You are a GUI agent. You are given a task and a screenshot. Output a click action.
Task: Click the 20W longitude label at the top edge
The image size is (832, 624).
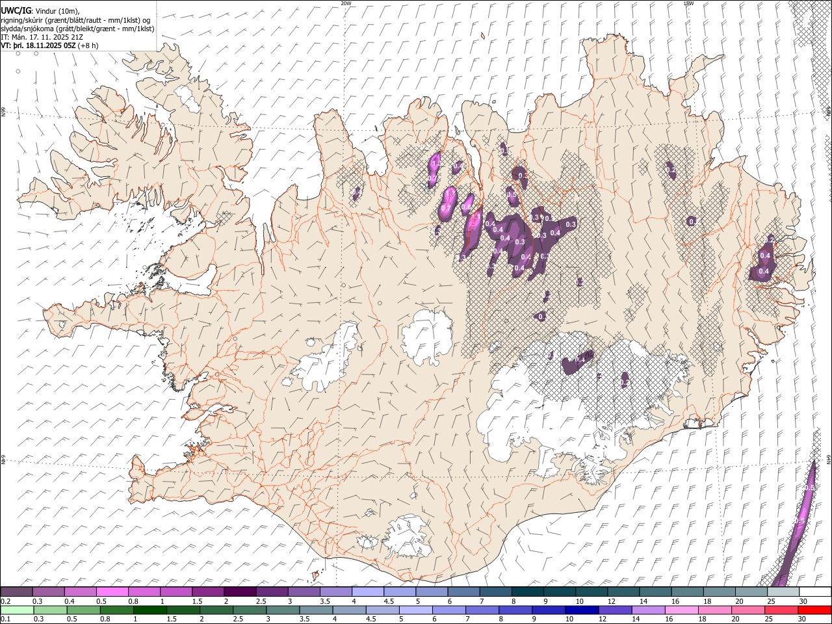[346, 3]
